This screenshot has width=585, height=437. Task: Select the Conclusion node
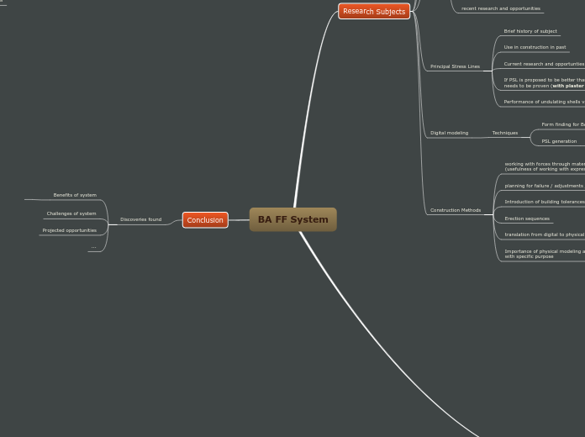pos(205,220)
